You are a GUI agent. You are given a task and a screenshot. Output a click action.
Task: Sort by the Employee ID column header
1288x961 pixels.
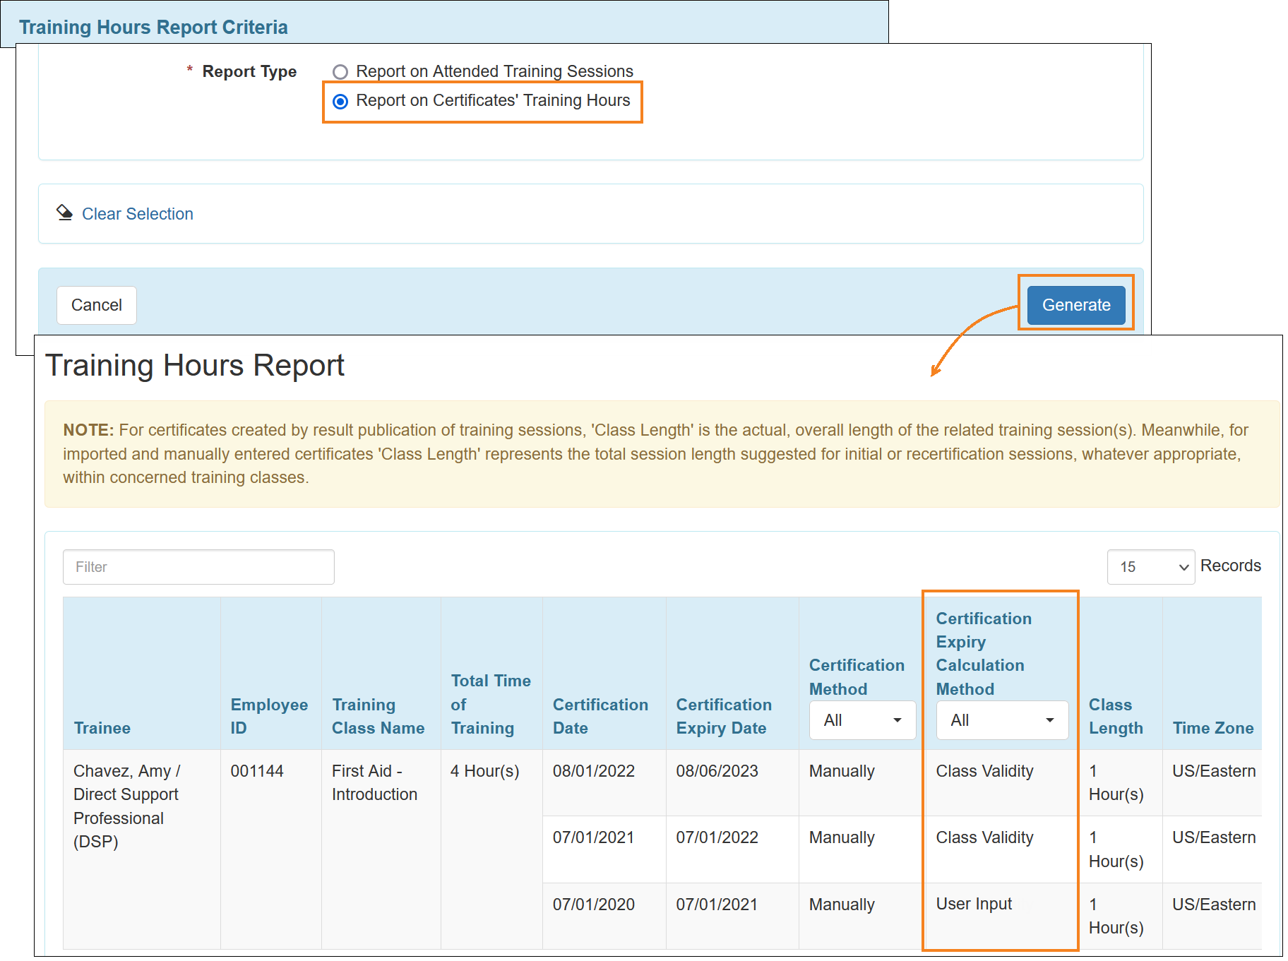(269, 716)
